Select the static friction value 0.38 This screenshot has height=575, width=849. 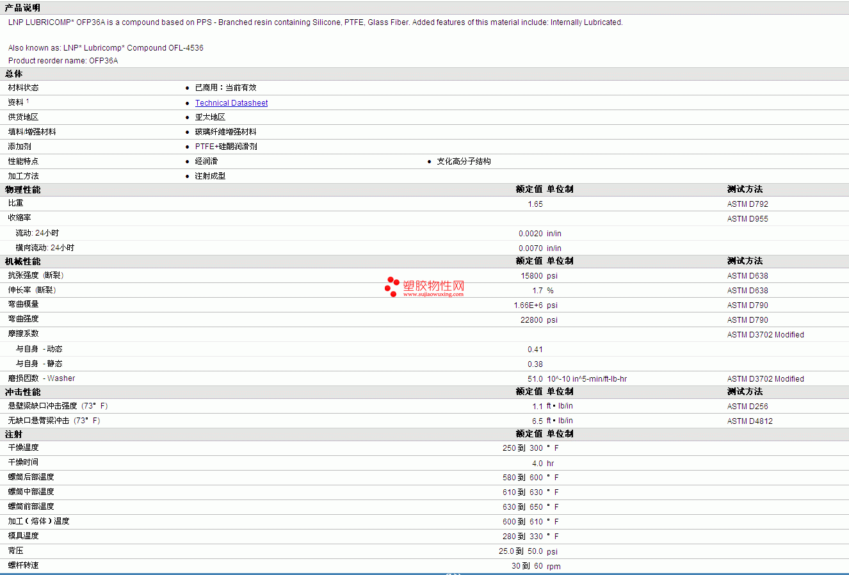tap(535, 364)
